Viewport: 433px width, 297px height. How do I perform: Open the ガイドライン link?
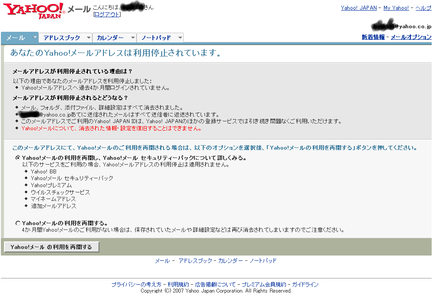[x=305, y=284]
